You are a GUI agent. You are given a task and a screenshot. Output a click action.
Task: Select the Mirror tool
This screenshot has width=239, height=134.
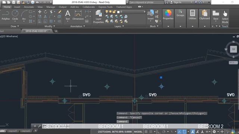point(46,16)
